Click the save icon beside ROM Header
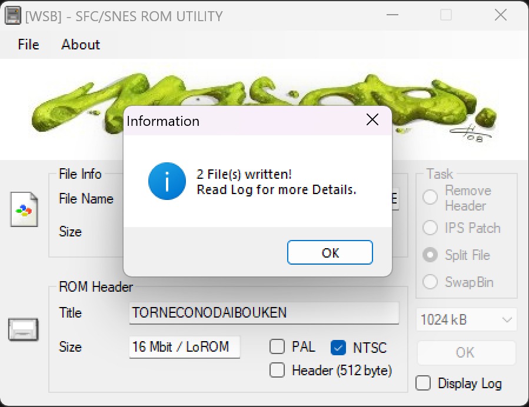The width and height of the screenshot is (529, 407). [x=24, y=329]
